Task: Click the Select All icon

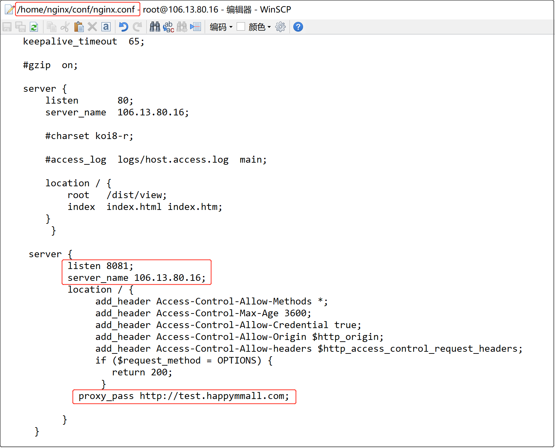Action: [106, 27]
